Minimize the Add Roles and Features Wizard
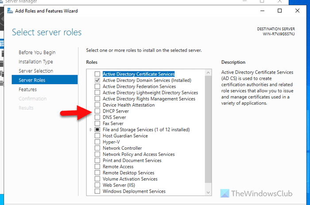Image resolution: width=310 pixels, height=205 pixels. (x=262, y=11)
